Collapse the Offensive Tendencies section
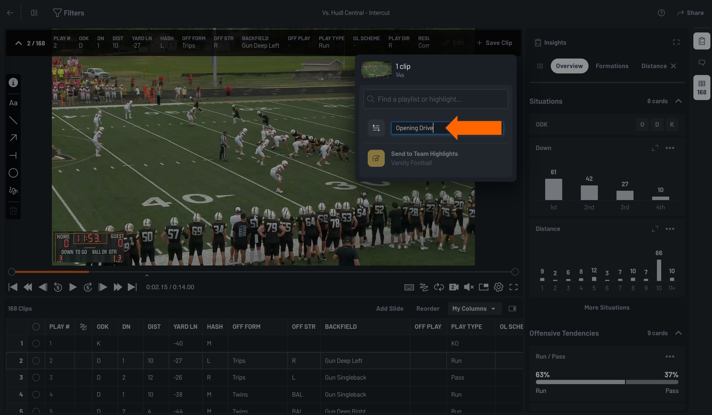Screen dimensions: 712x415 coord(679,333)
